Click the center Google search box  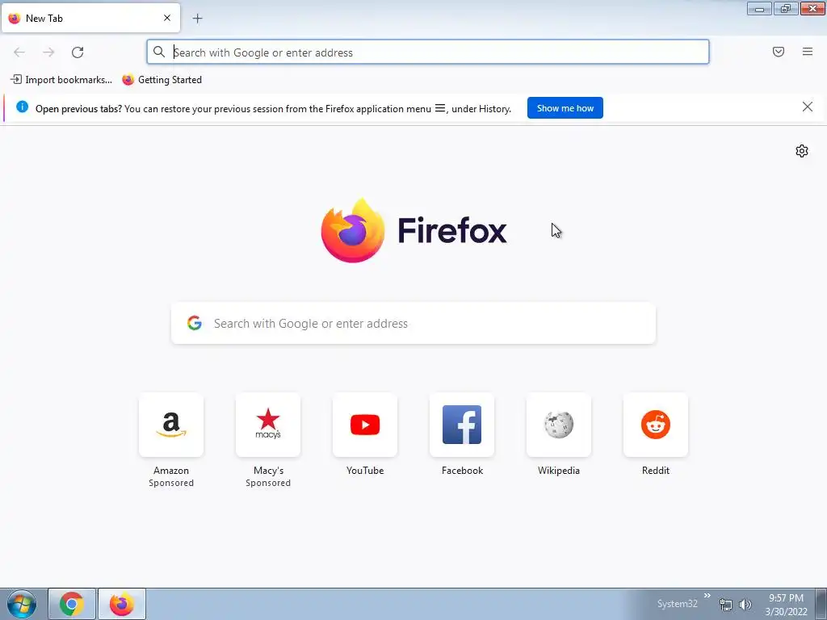coord(413,323)
